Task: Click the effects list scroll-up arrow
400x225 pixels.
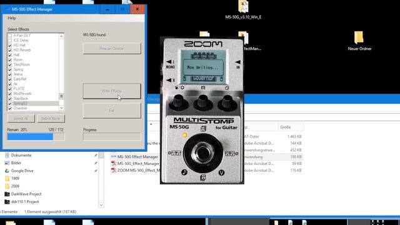Action: click(x=61, y=36)
